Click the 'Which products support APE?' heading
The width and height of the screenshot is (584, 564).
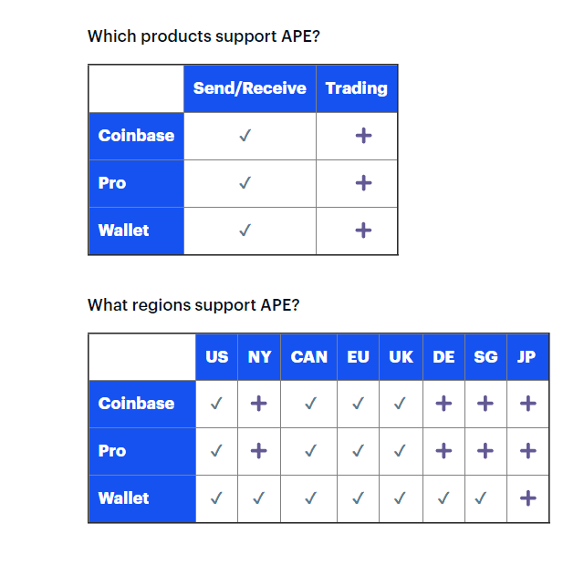(x=203, y=36)
